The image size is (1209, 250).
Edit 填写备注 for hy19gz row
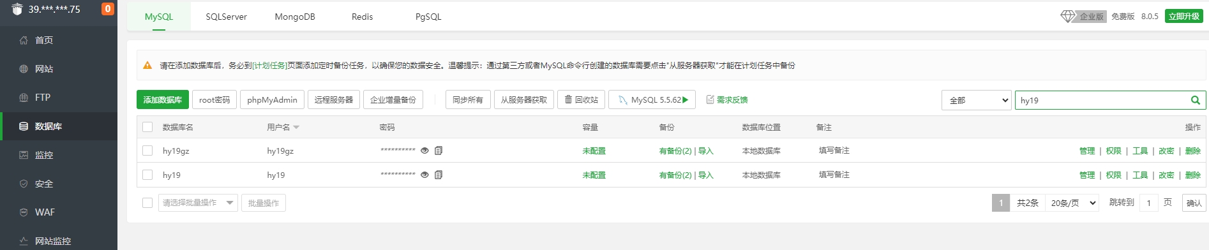coord(834,151)
